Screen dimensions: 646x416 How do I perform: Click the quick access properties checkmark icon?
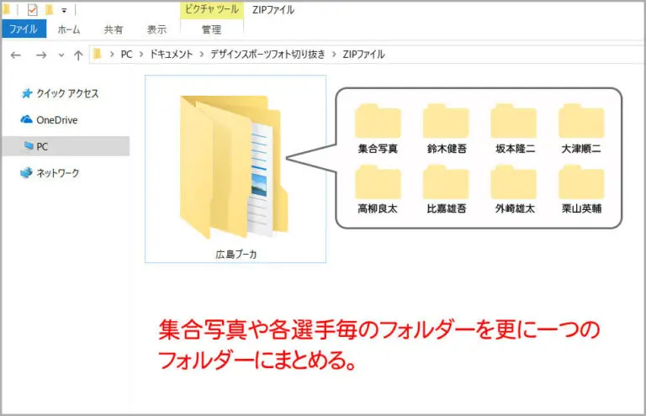point(33,10)
